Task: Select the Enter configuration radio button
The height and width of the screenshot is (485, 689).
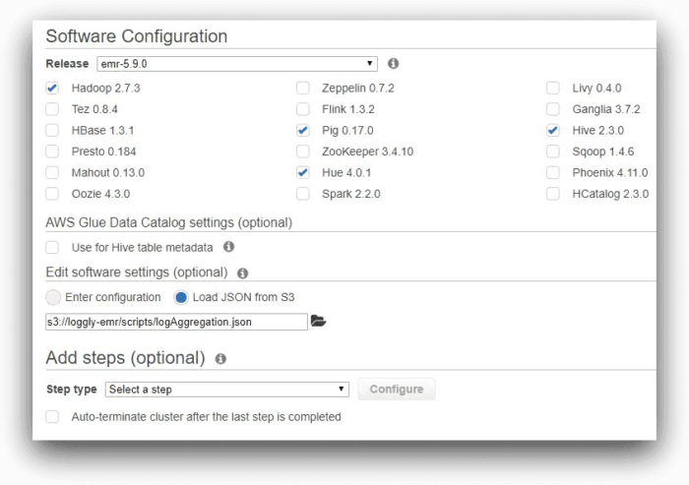Action: pos(55,297)
